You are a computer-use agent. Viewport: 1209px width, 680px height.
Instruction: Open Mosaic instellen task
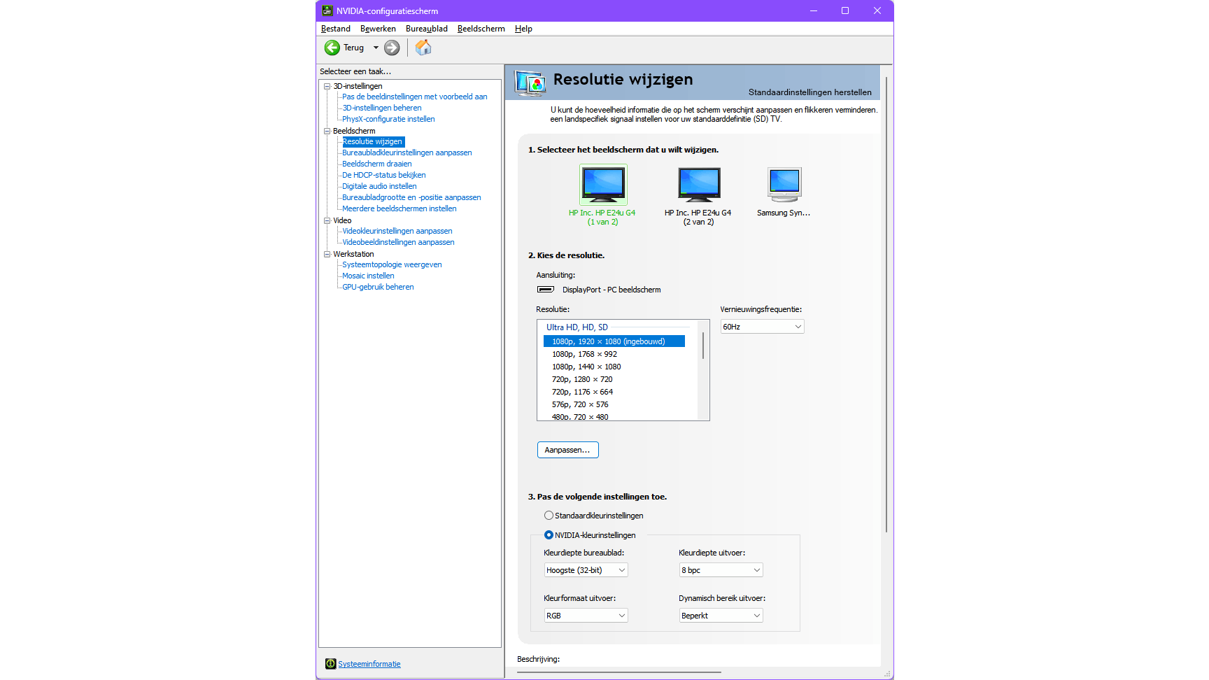pyautogui.click(x=368, y=276)
